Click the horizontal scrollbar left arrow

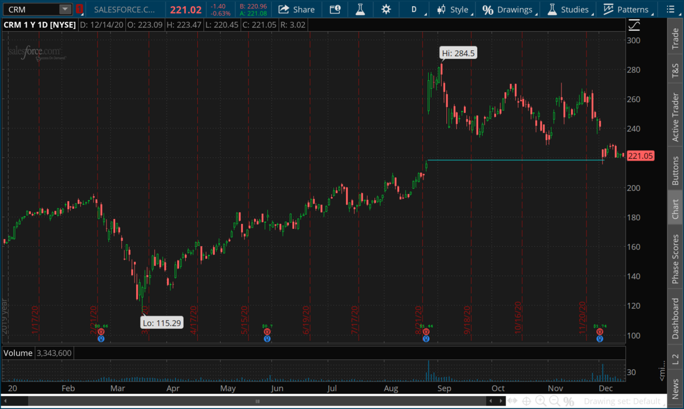[5, 401]
